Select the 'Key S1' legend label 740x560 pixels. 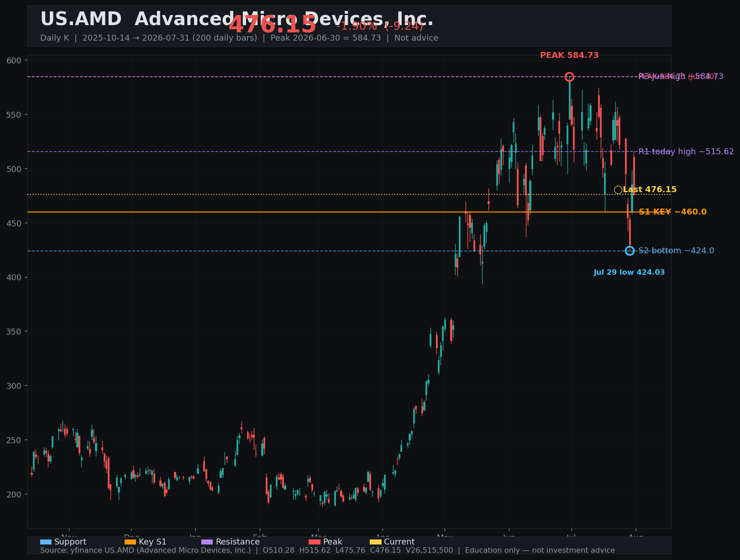[152, 542]
